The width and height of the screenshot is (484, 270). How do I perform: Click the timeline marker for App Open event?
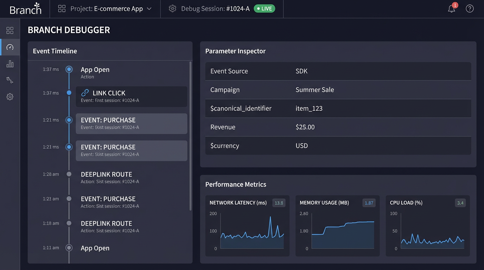tap(69, 69)
